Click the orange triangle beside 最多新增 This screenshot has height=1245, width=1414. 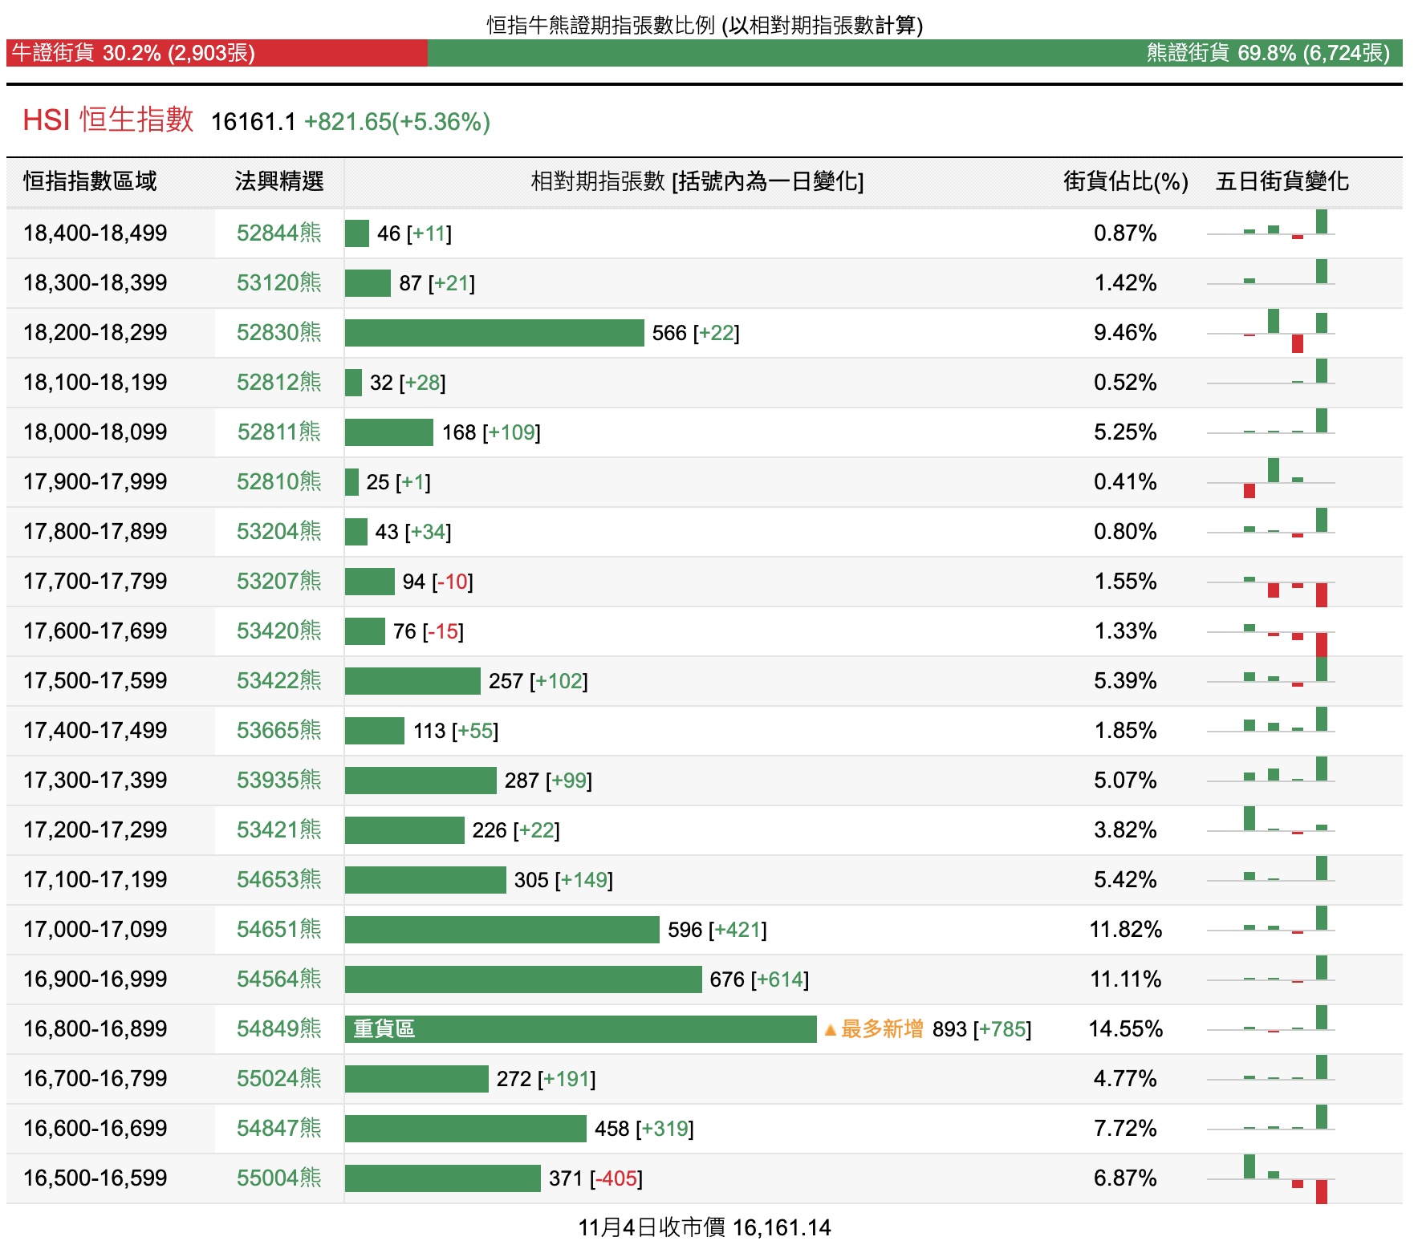pyautogui.click(x=831, y=1029)
